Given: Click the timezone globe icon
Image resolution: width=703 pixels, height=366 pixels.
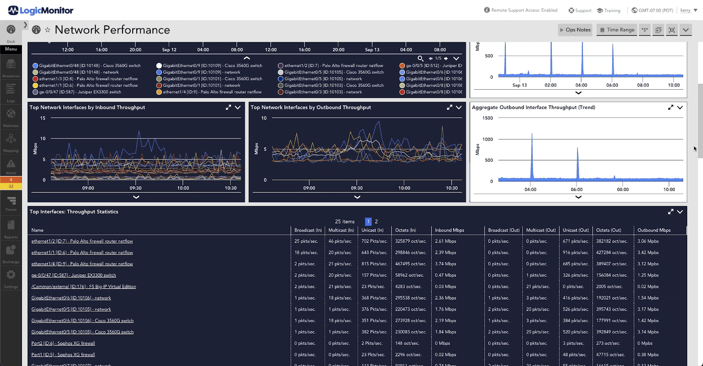Looking at the screenshot, I should coord(634,10).
